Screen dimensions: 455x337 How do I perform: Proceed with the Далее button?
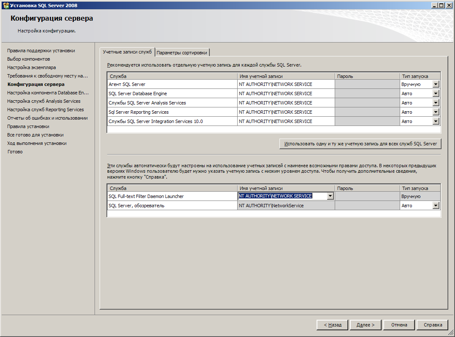click(366, 325)
